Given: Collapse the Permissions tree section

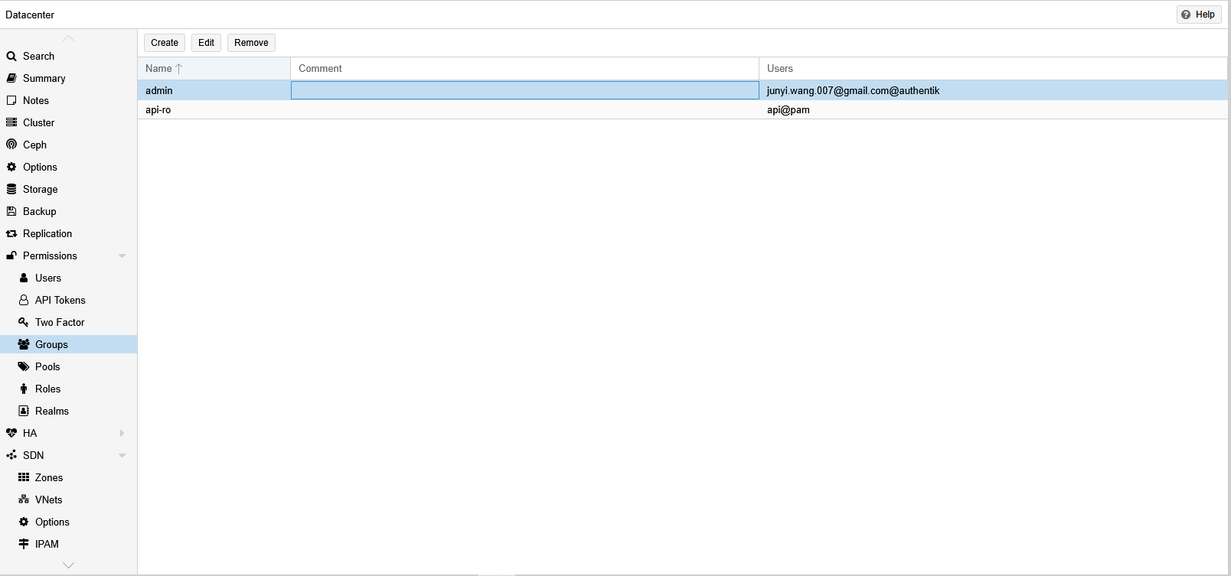Looking at the screenshot, I should pyautogui.click(x=122, y=256).
